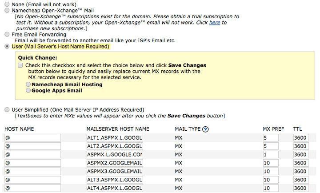The width and height of the screenshot is (320, 193).
Task: Choose Namecheap Email Hosting radio button
Action: click(x=28, y=84)
